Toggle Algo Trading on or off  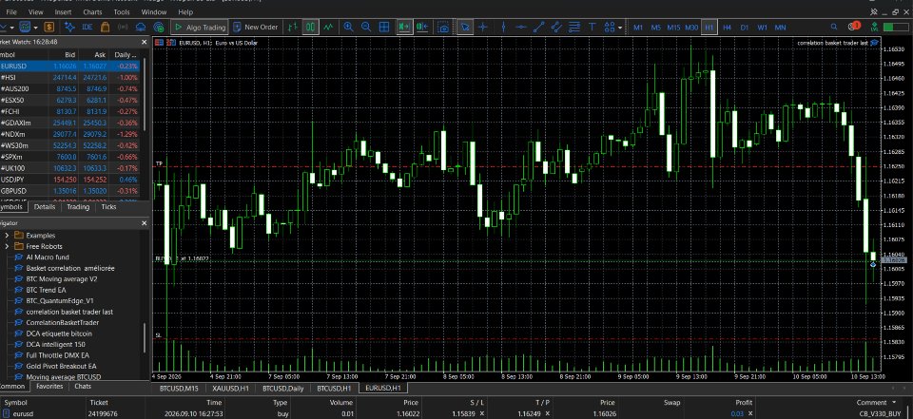(x=199, y=27)
